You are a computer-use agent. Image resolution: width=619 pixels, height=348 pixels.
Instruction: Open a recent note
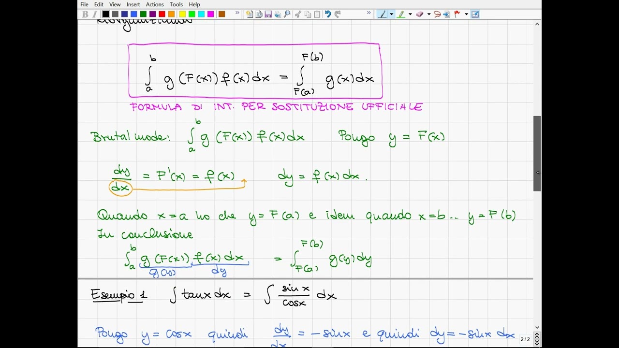pos(259,14)
